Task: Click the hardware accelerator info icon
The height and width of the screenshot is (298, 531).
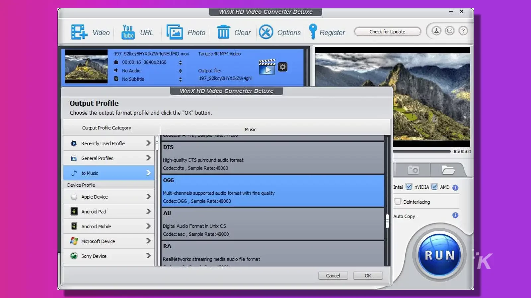Action: click(455, 187)
